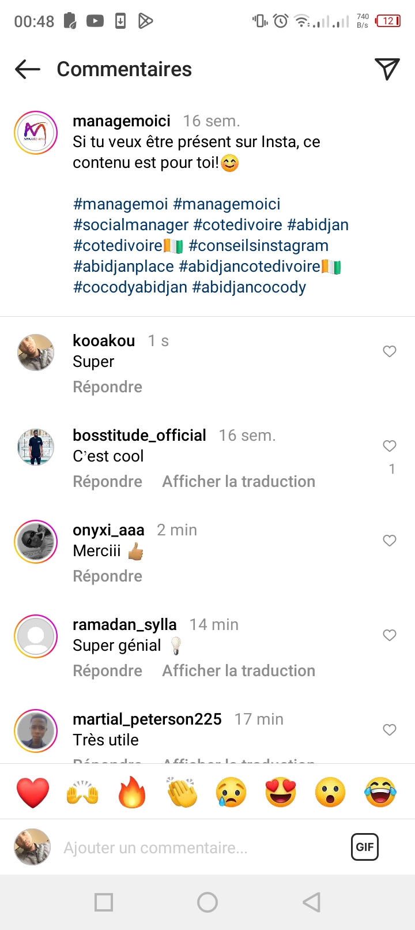Tap the paper plane share icon

tap(387, 69)
